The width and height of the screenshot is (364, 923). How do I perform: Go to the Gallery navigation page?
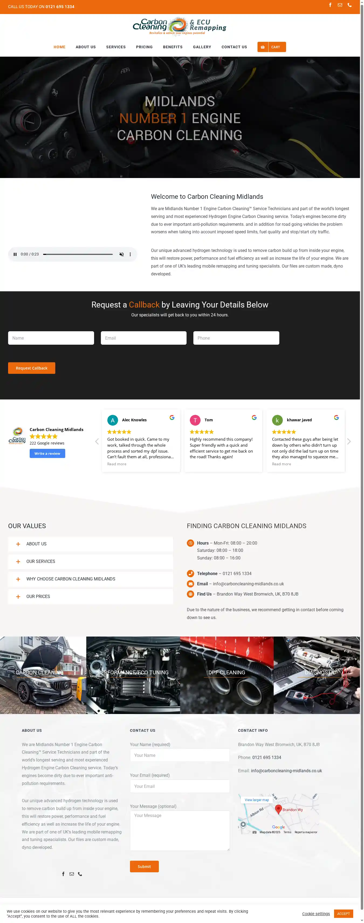[x=202, y=47]
